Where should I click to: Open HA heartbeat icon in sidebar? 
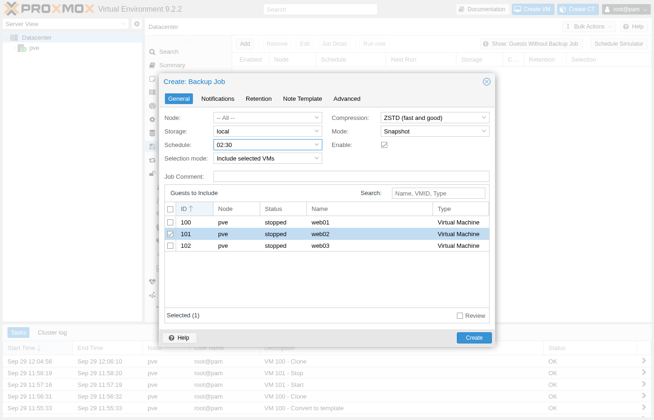click(152, 282)
